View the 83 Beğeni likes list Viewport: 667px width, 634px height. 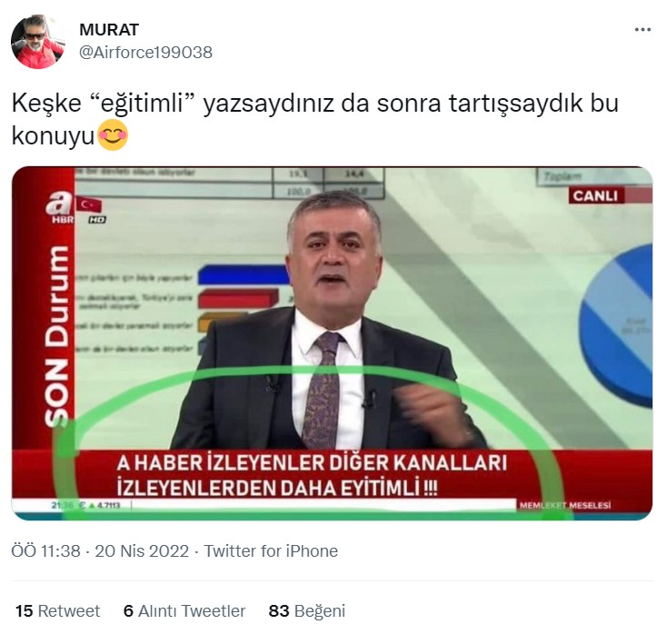pyautogui.click(x=307, y=611)
